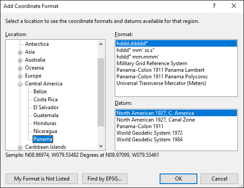
Task: Click the question mark help button
Action: (x=214, y=6)
